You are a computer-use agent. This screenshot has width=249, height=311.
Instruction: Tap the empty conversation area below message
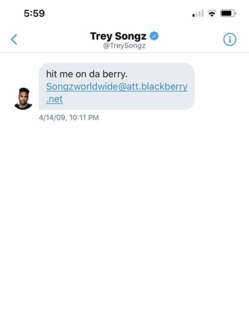click(124, 214)
